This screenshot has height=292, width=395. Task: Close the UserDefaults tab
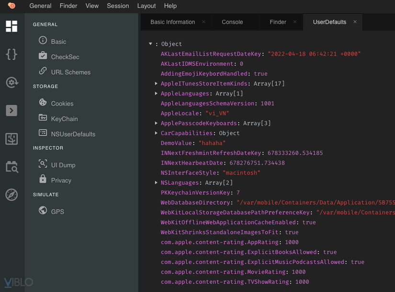point(355,22)
